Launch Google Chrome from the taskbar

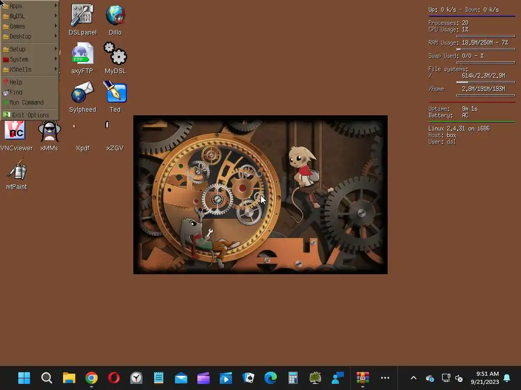[x=92, y=378]
